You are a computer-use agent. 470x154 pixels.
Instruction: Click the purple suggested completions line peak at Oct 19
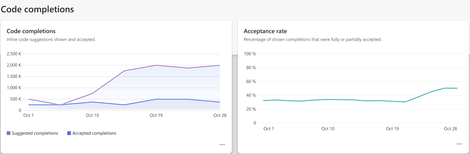coord(156,65)
